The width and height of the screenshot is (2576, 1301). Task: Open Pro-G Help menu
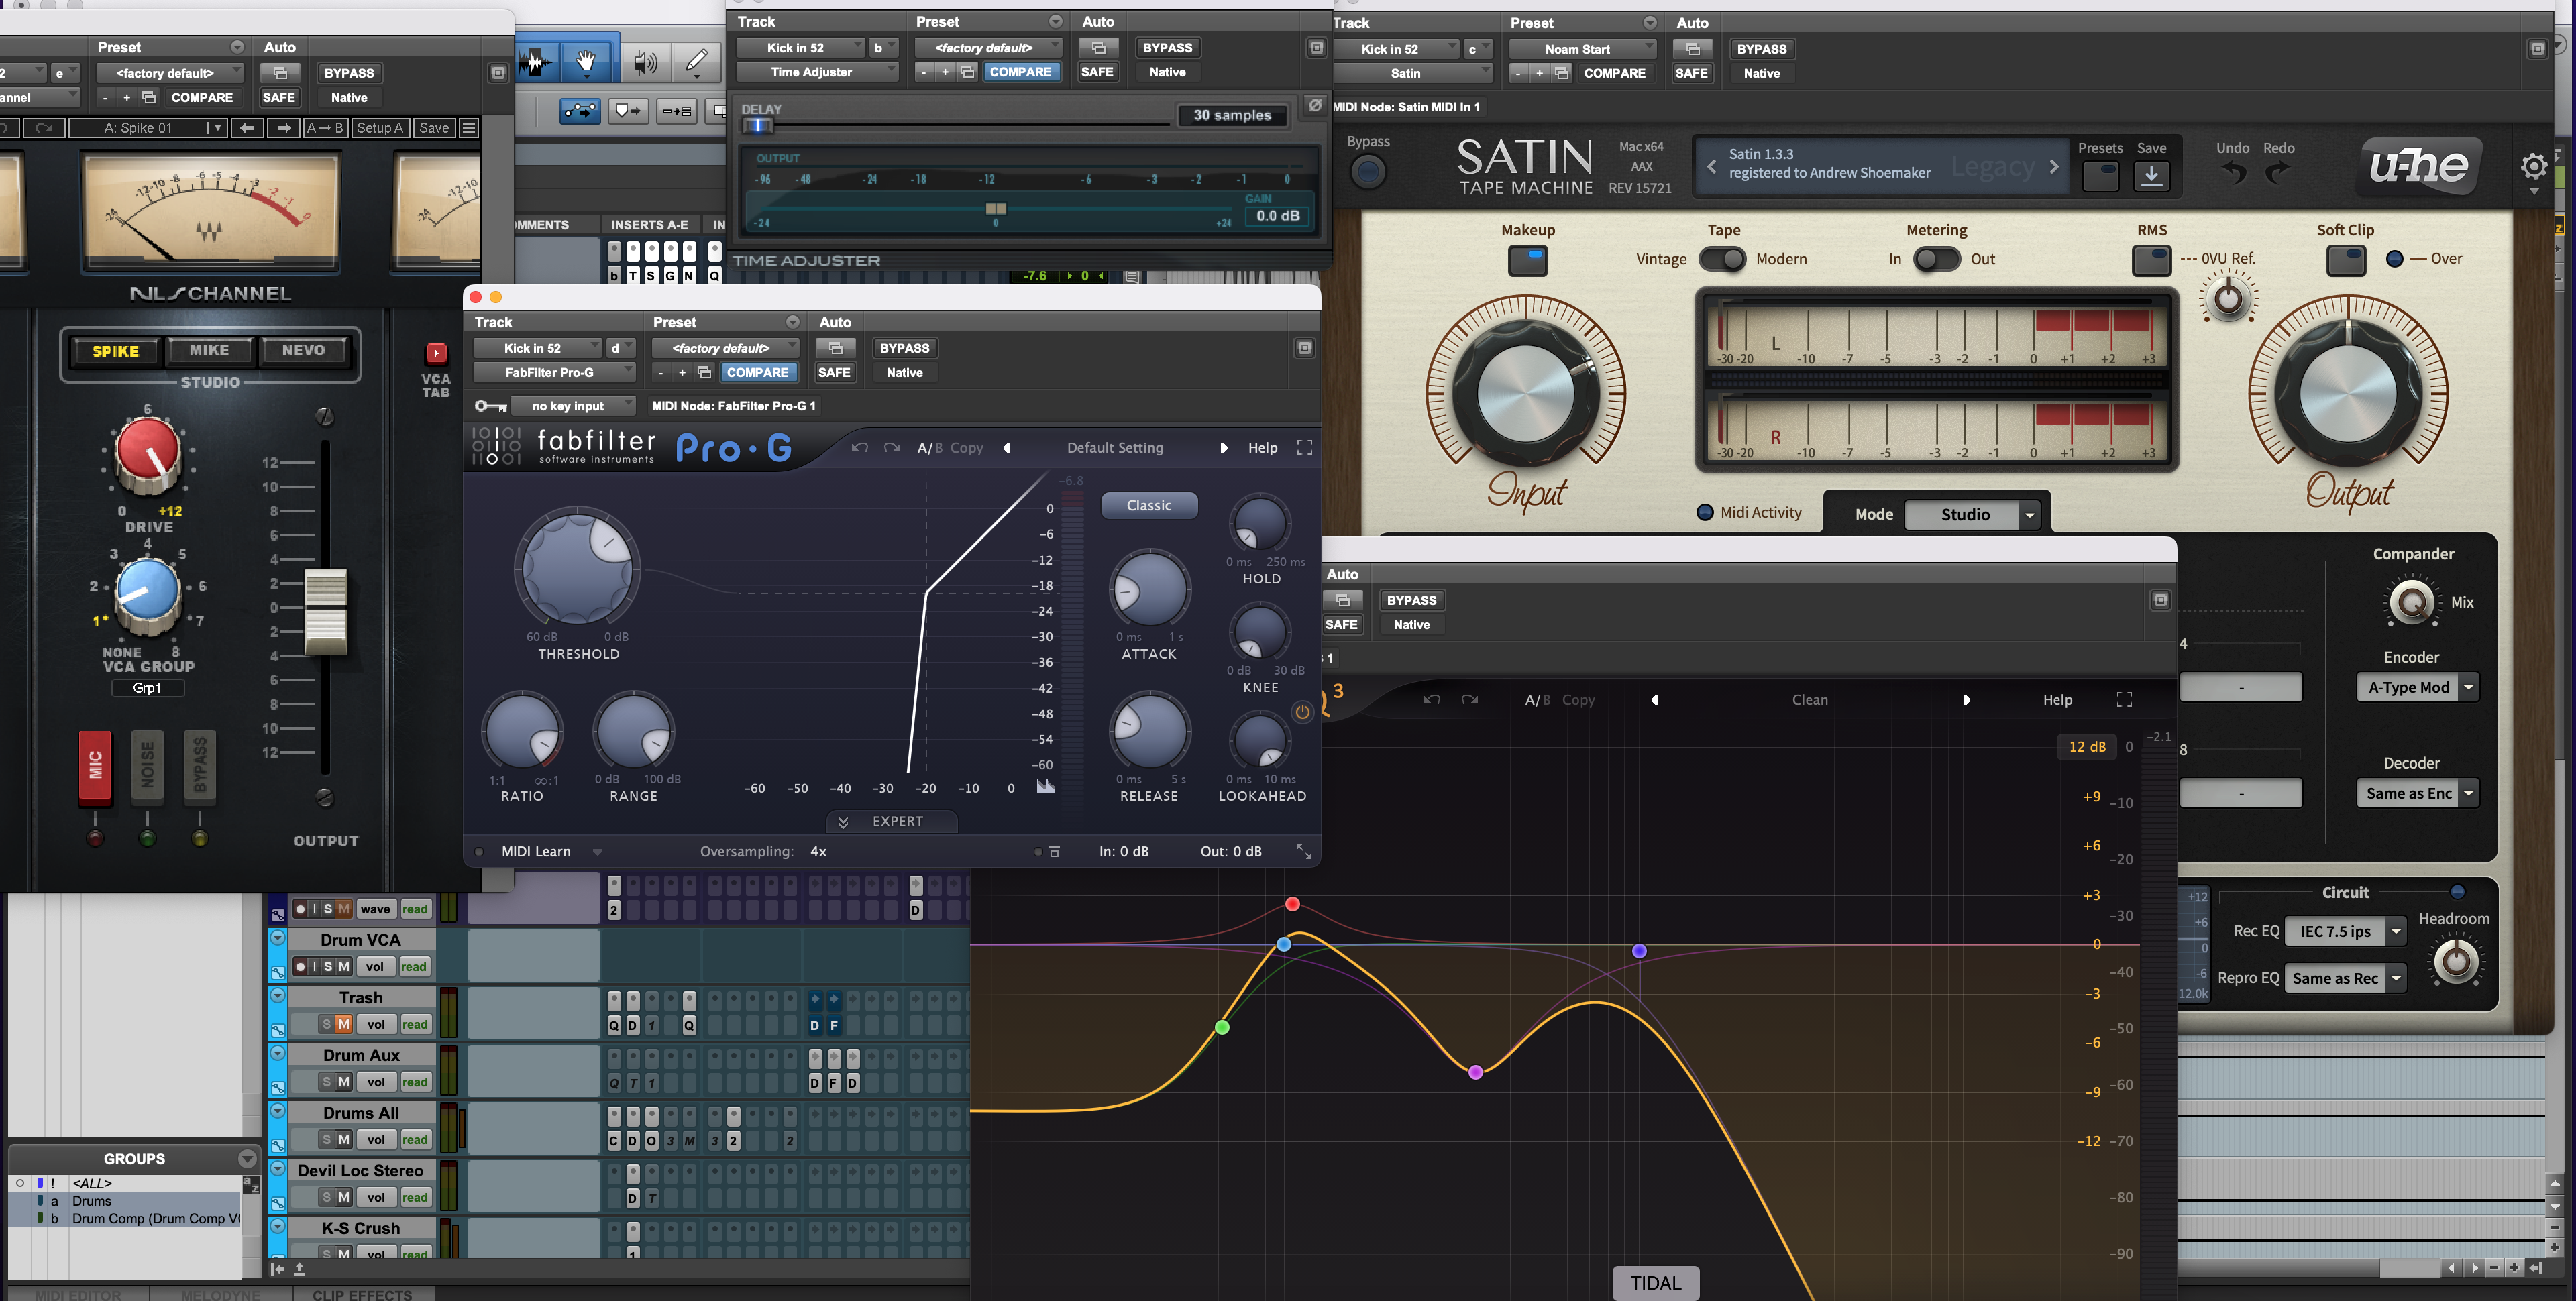click(x=1262, y=448)
